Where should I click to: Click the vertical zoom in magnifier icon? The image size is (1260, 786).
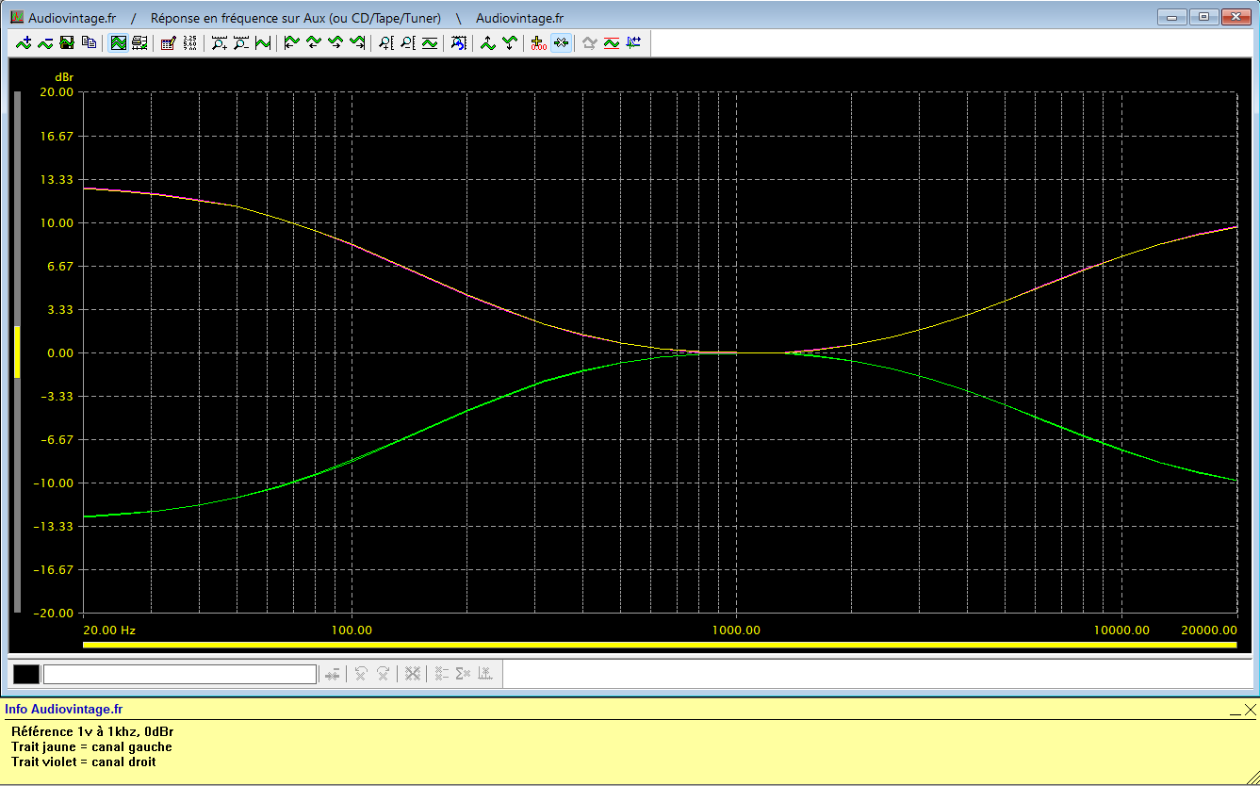coord(385,42)
